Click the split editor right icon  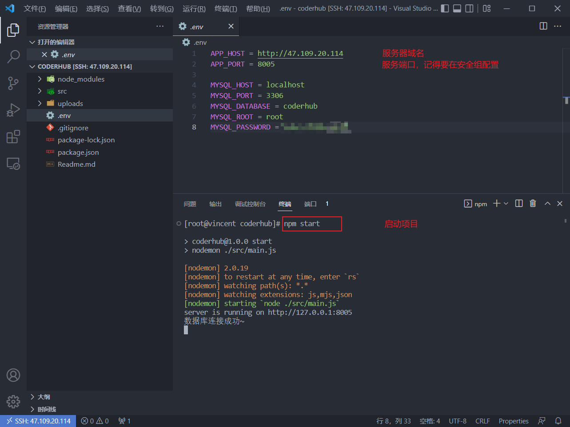coord(543,26)
